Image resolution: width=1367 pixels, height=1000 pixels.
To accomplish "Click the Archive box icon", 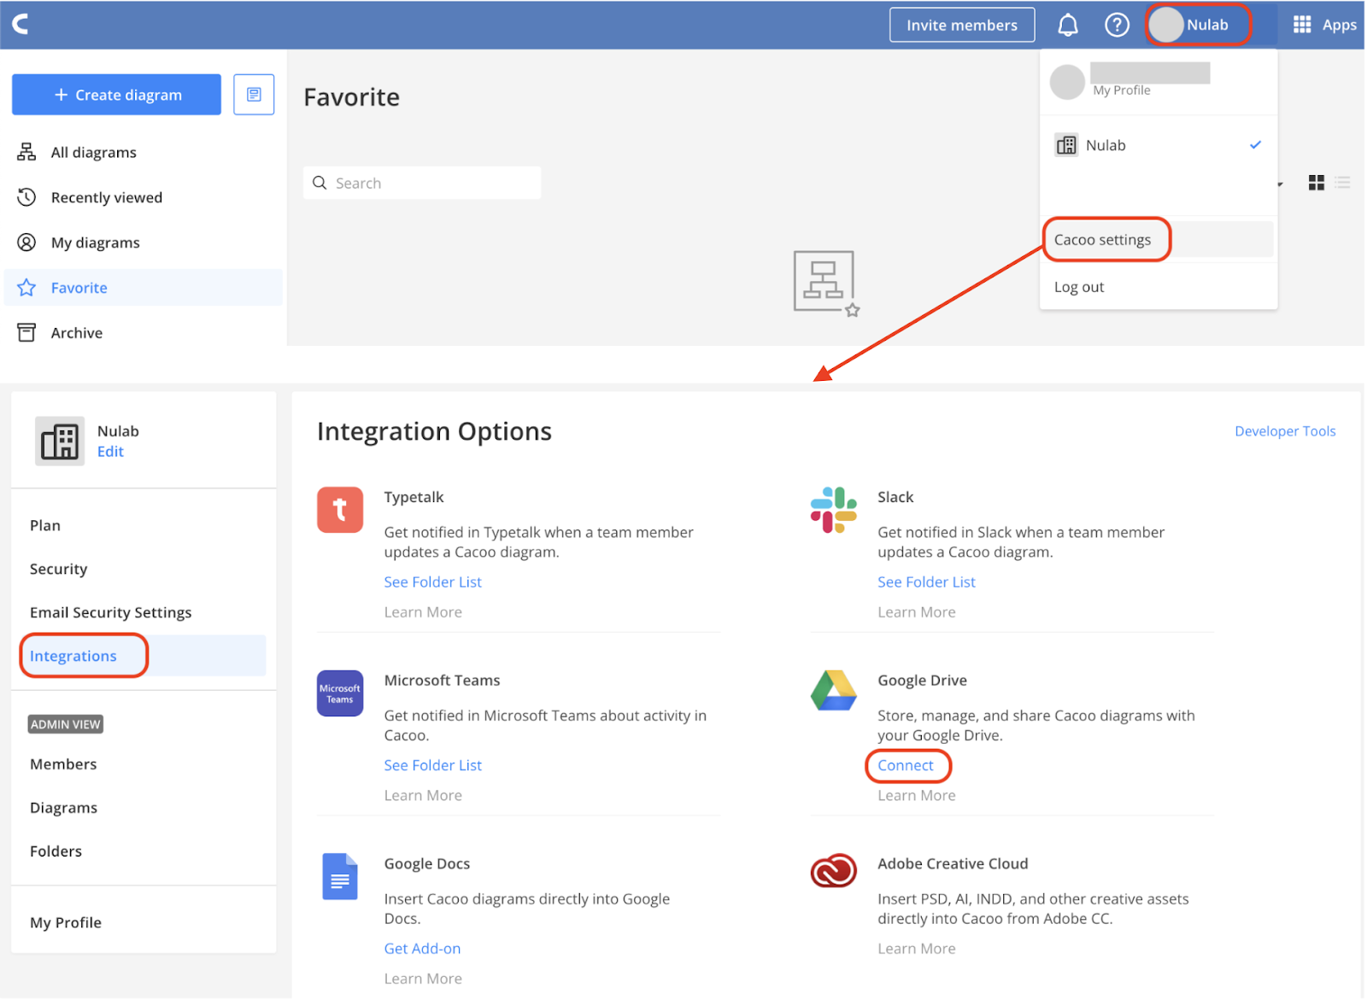I will click(26, 333).
